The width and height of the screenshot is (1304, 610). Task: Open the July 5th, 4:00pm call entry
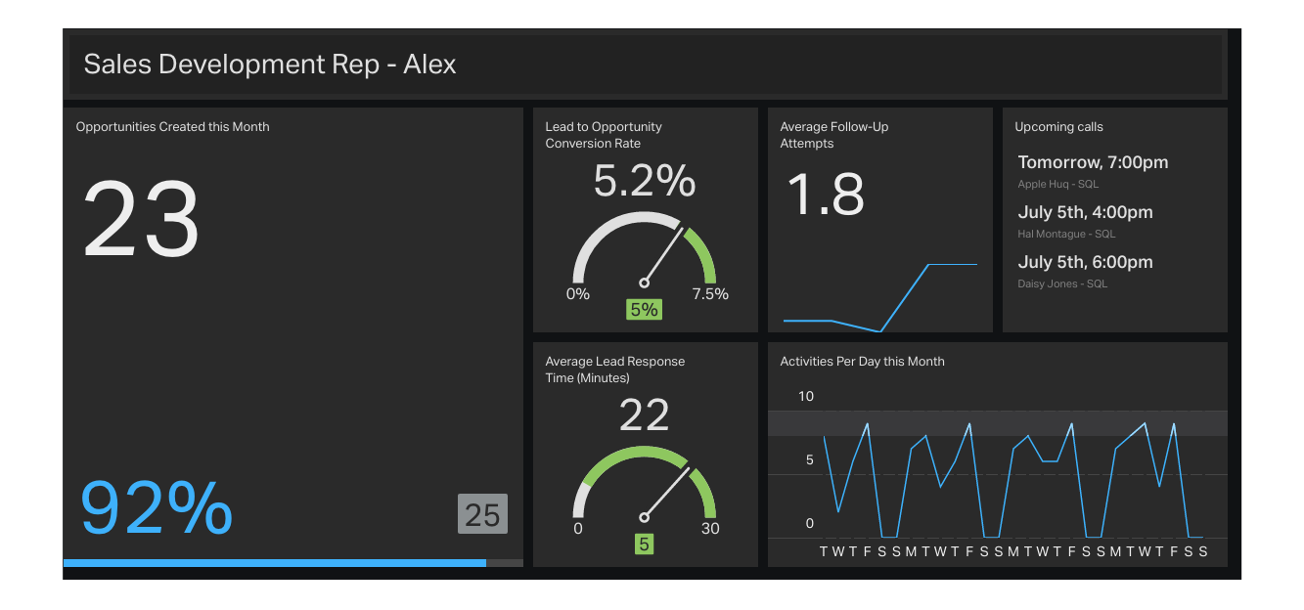pyautogui.click(x=1085, y=221)
